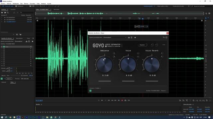213x119 pixels.
Task: Toggle power for effect slot 1
Action: [4, 47]
